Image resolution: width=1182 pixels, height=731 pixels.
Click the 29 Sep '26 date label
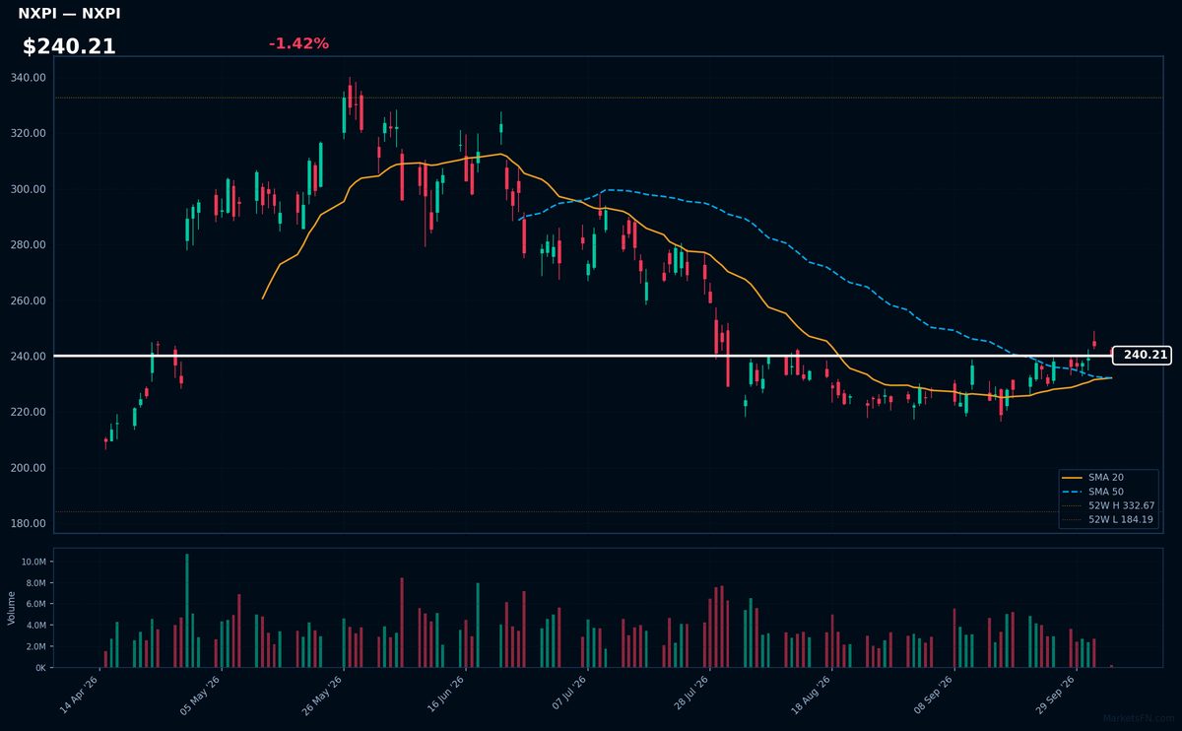[1054, 696]
